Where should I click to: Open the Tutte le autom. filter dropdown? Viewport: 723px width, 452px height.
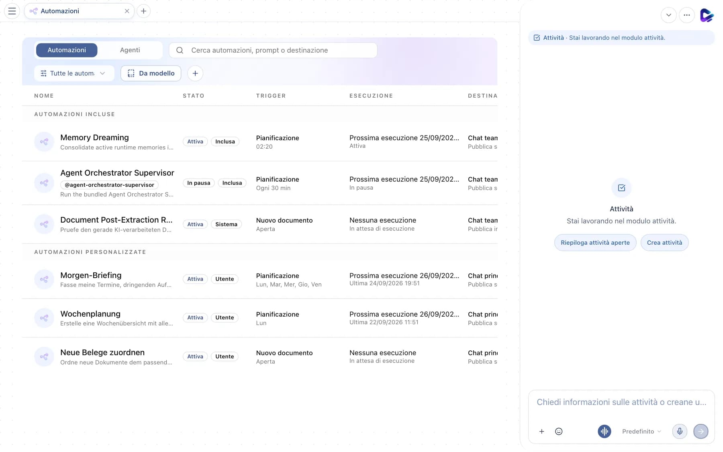click(x=74, y=73)
